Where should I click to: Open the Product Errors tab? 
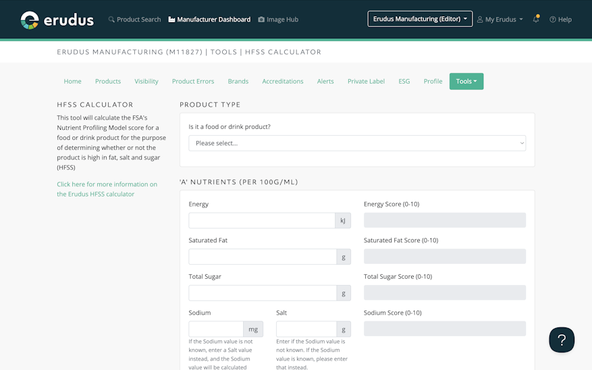tap(193, 81)
